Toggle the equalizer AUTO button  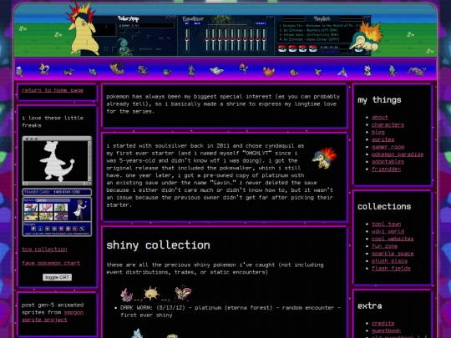pos(197,23)
